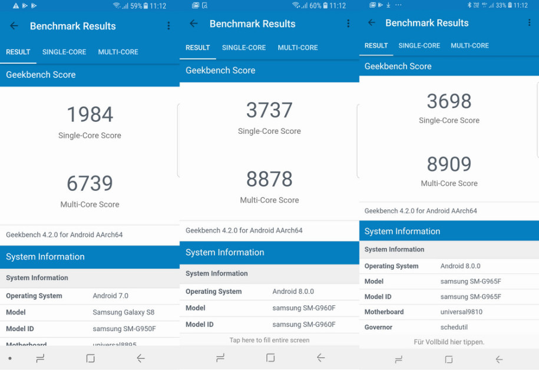
Task: Tap the 59% battery icon in status bar
Action: coord(146,6)
